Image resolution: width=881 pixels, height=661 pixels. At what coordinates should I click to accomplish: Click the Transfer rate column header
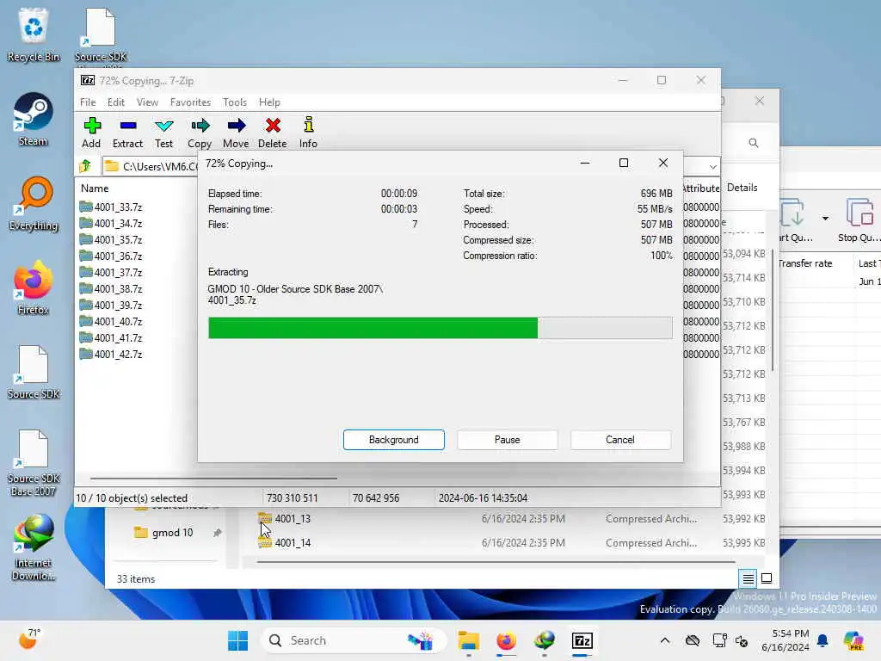click(x=805, y=263)
